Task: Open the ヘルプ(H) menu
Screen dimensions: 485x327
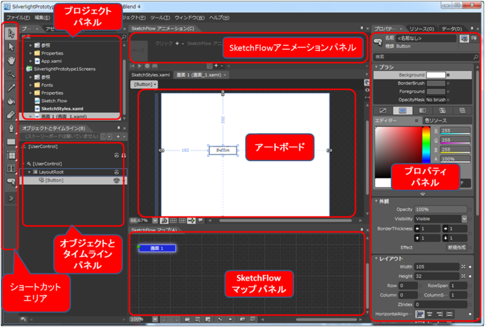Action: (219, 18)
